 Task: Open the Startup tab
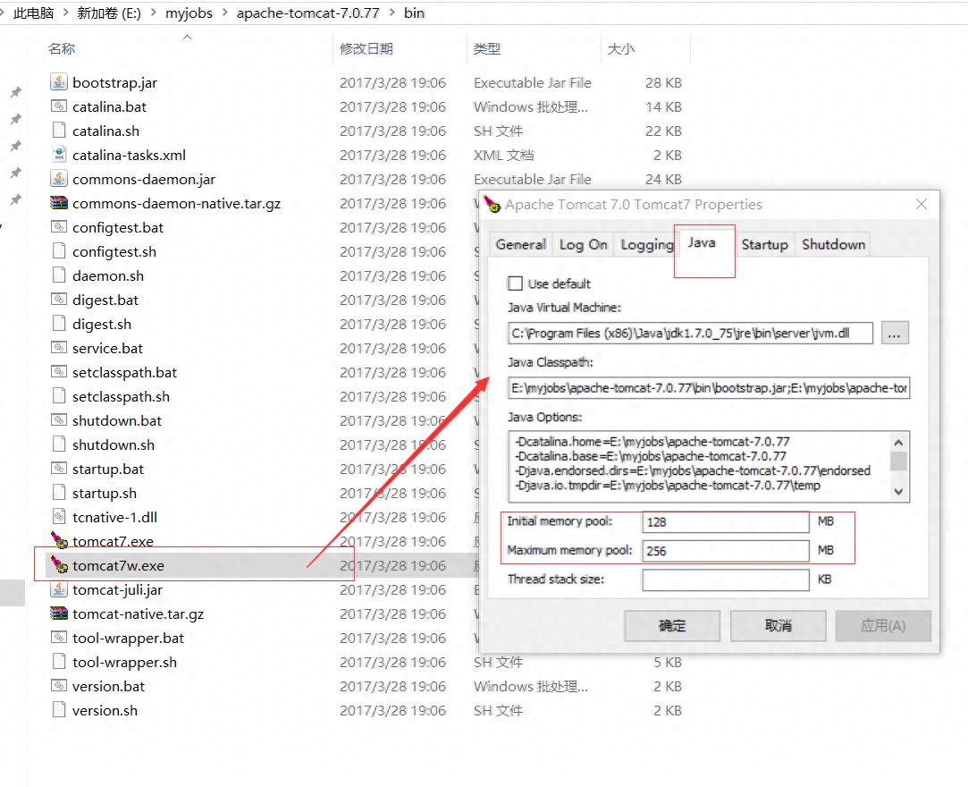click(764, 245)
